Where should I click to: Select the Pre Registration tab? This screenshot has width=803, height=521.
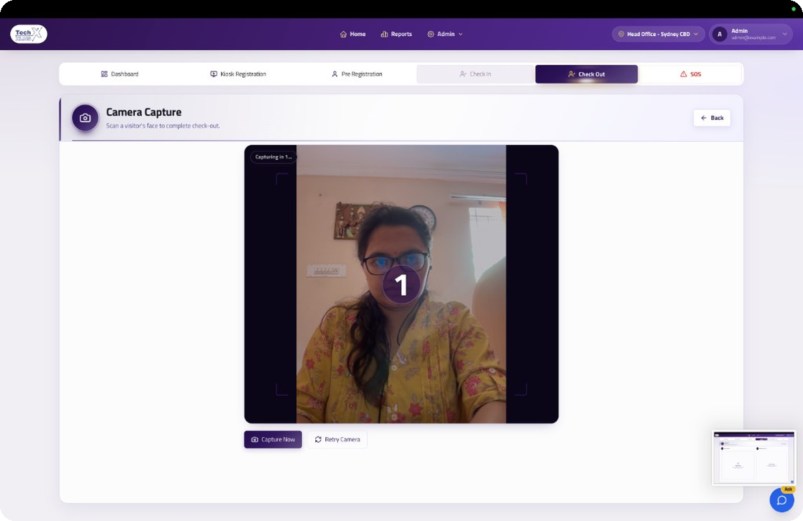(x=357, y=74)
